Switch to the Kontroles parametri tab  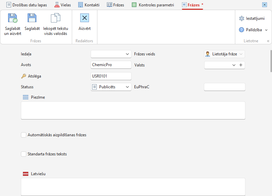[153, 5]
